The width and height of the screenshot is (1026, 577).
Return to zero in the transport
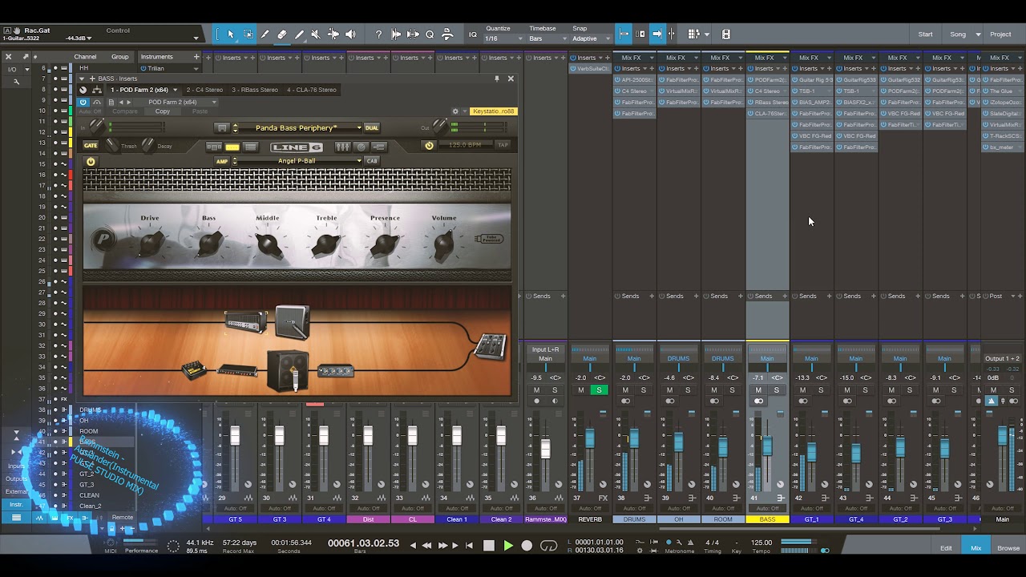(x=468, y=546)
